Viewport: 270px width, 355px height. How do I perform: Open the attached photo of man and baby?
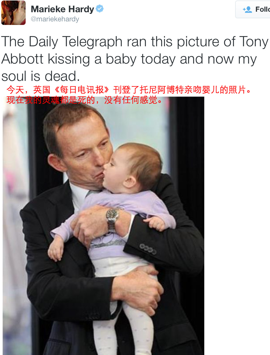tap(103, 226)
